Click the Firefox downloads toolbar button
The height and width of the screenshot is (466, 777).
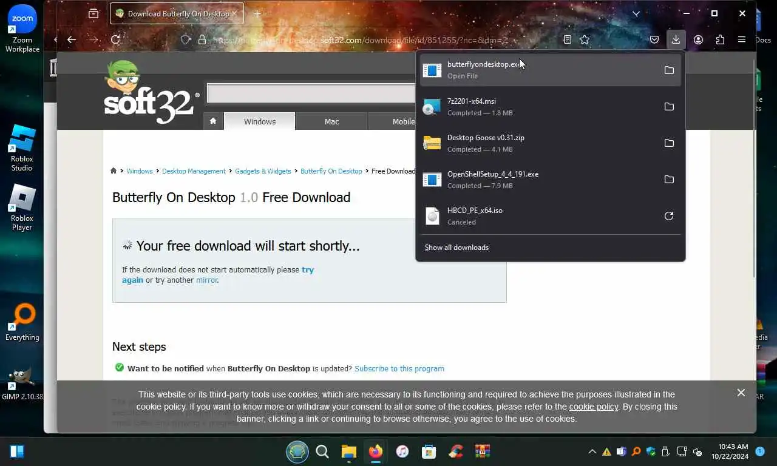[x=676, y=39]
